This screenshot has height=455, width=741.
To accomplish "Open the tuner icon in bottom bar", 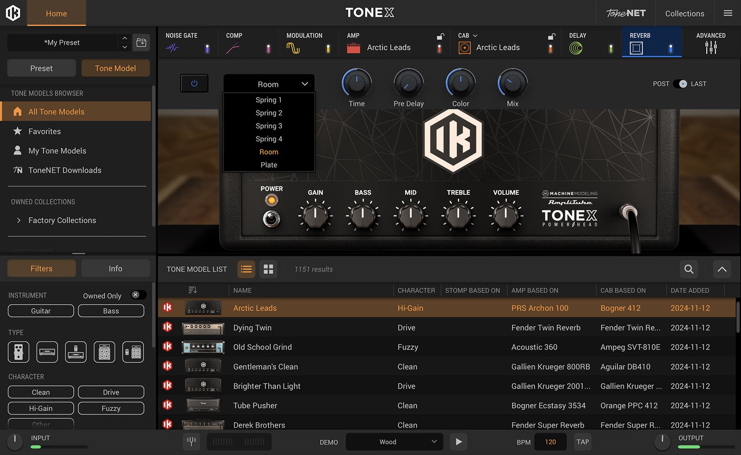I will coord(191,442).
